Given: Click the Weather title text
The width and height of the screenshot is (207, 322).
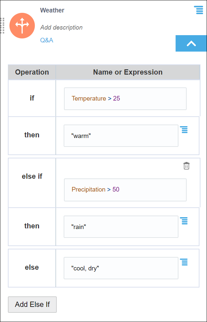Looking at the screenshot, I should [x=52, y=11].
